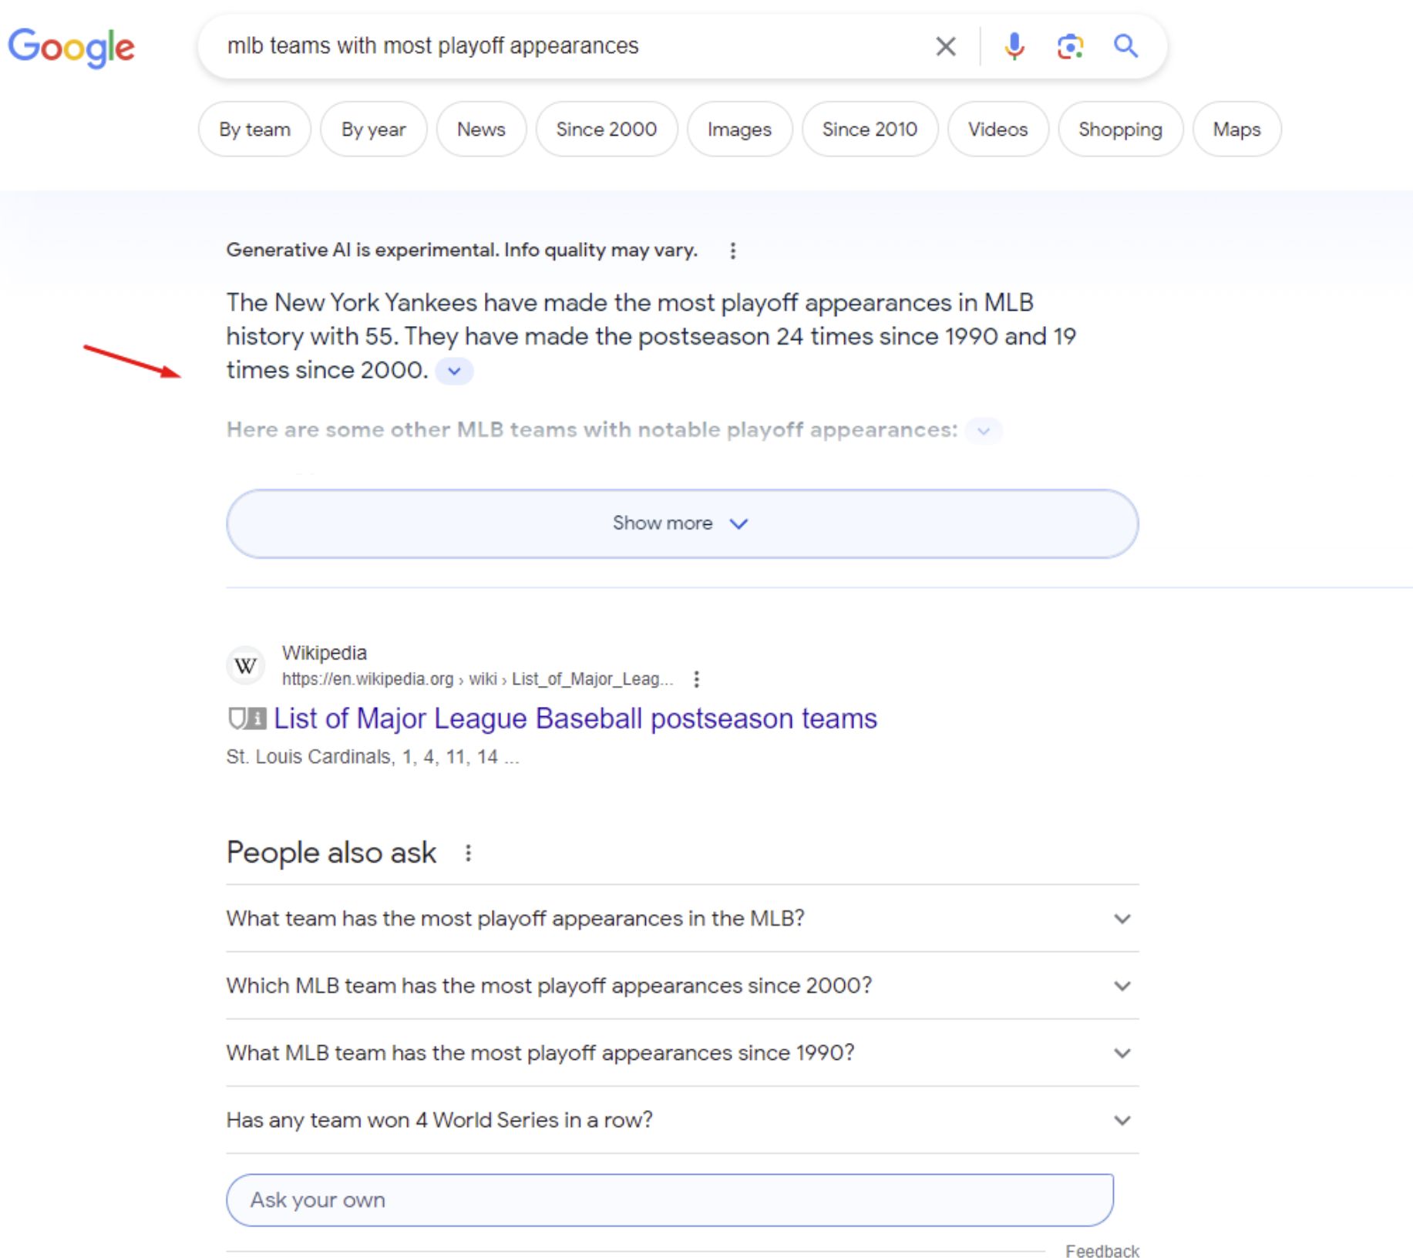The image size is (1413, 1258).
Task: Expand the other MLB teams section
Action: click(983, 431)
